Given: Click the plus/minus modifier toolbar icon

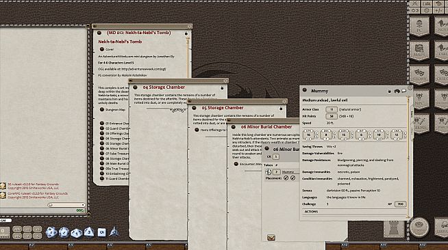Looking at the screenshot, I should tap(438, 10).
